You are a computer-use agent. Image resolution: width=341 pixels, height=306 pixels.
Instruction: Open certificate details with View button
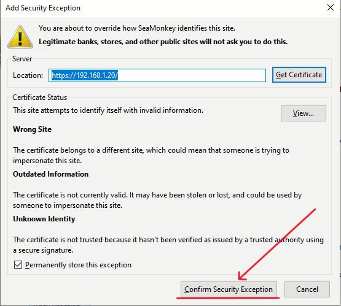pyautogui.click(x=304, y=113)
